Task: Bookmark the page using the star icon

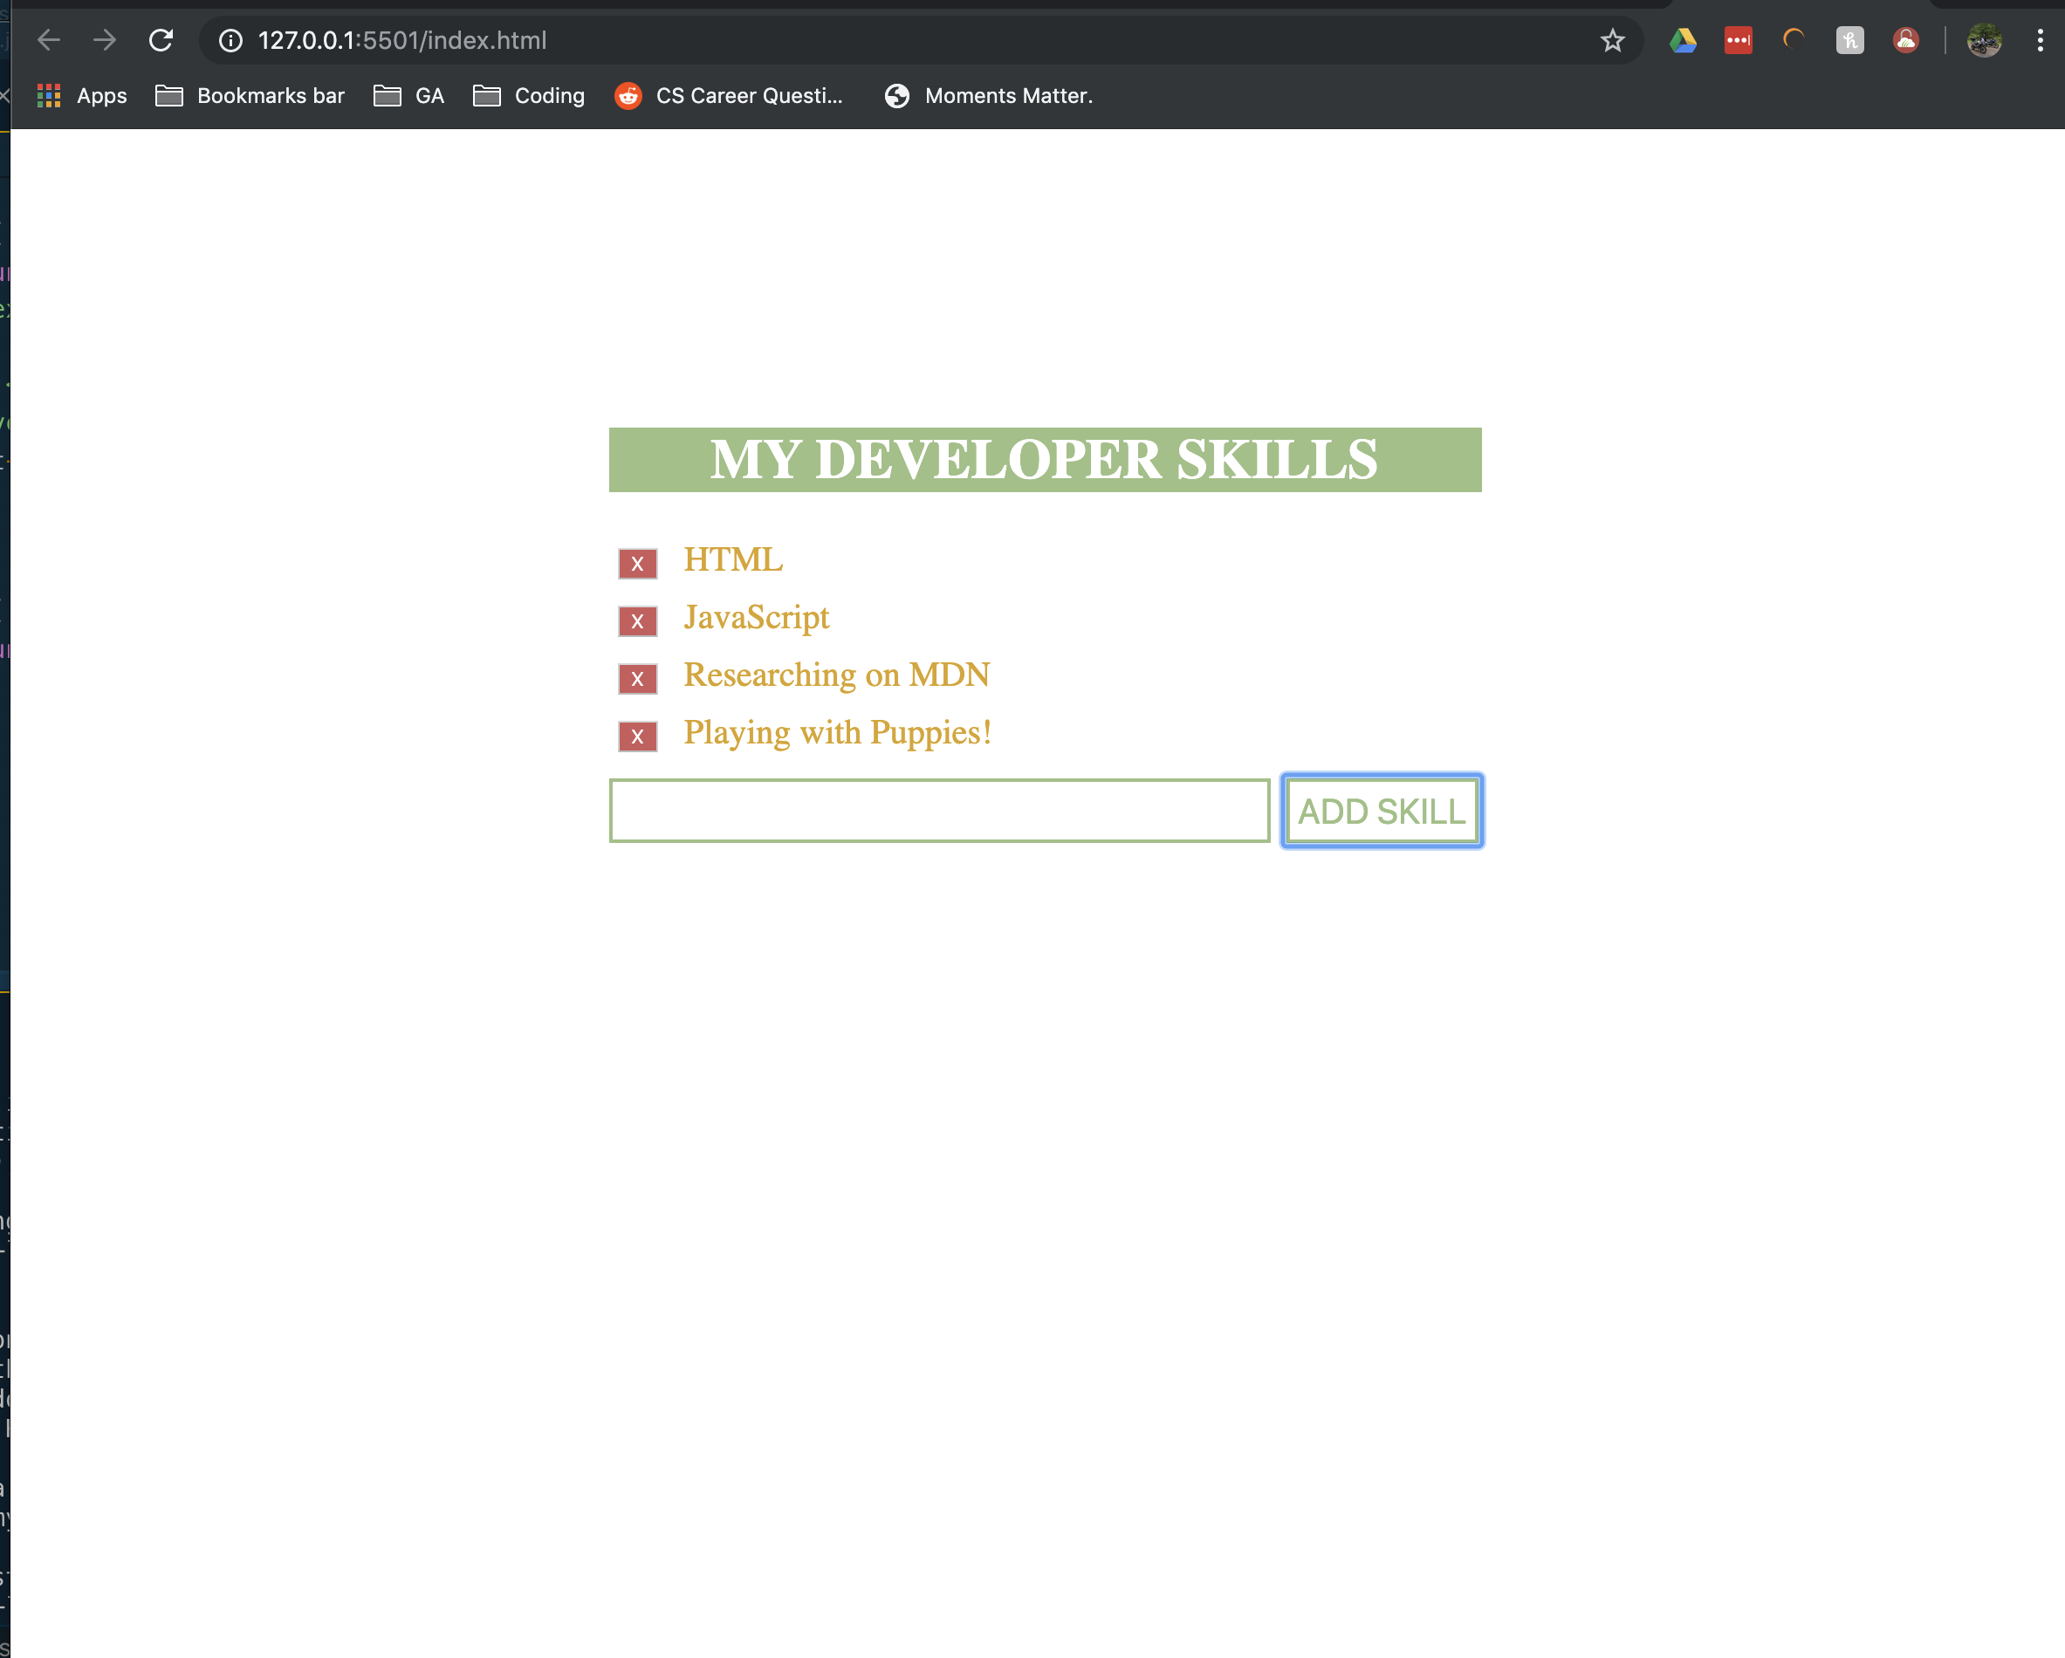Action: click(x=1612, y=40)
